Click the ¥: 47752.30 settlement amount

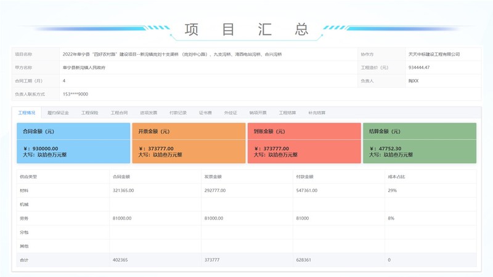click(x=385, y=148)
